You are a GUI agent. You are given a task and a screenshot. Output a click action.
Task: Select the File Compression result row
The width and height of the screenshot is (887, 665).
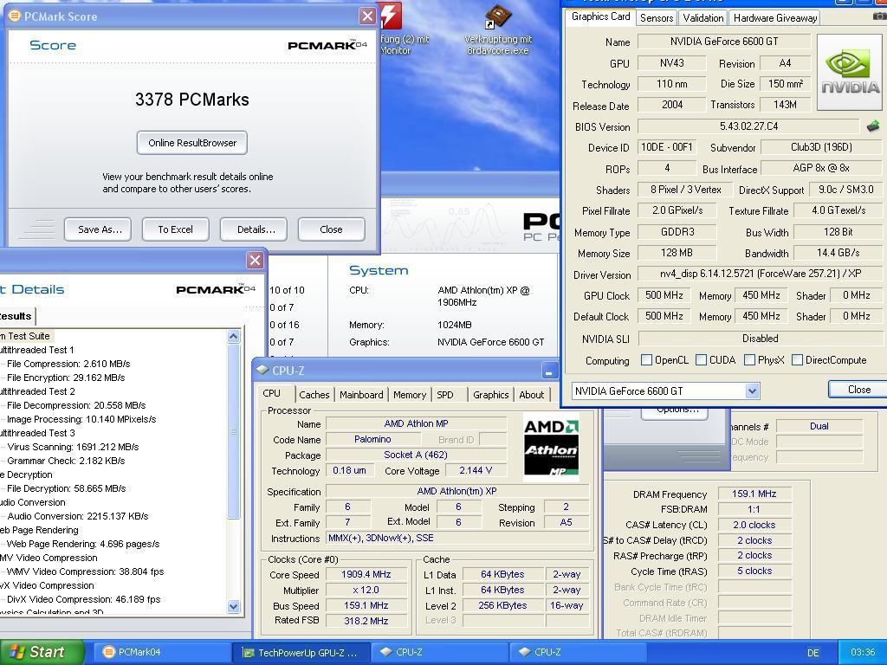click(68, 364)
